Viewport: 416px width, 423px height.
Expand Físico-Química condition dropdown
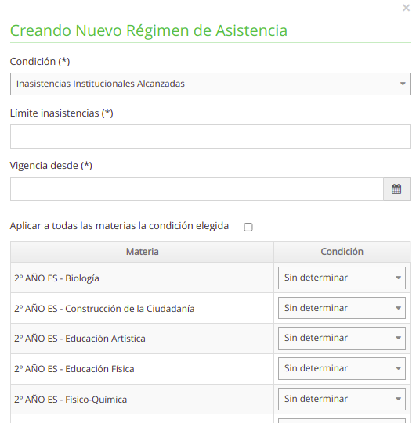point(342,399)
